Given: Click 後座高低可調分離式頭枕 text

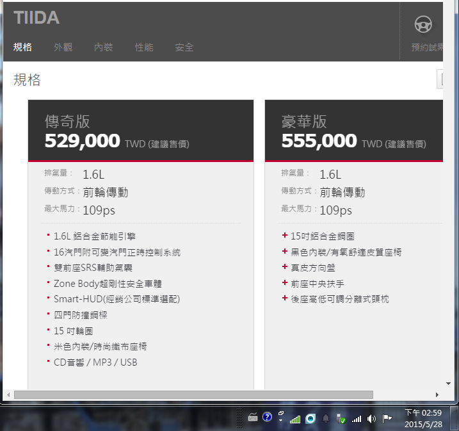Looking at the screenshot, I should [x=340, y=299].
